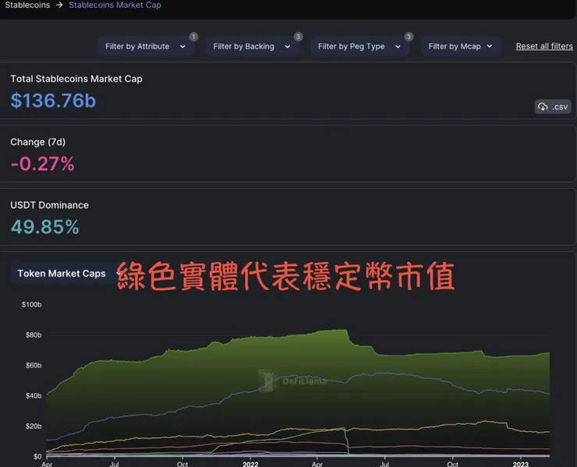Open the Filter by Attribute dropdown
Image resolution: width=577 pixels, height=467 pixels.
146,46
